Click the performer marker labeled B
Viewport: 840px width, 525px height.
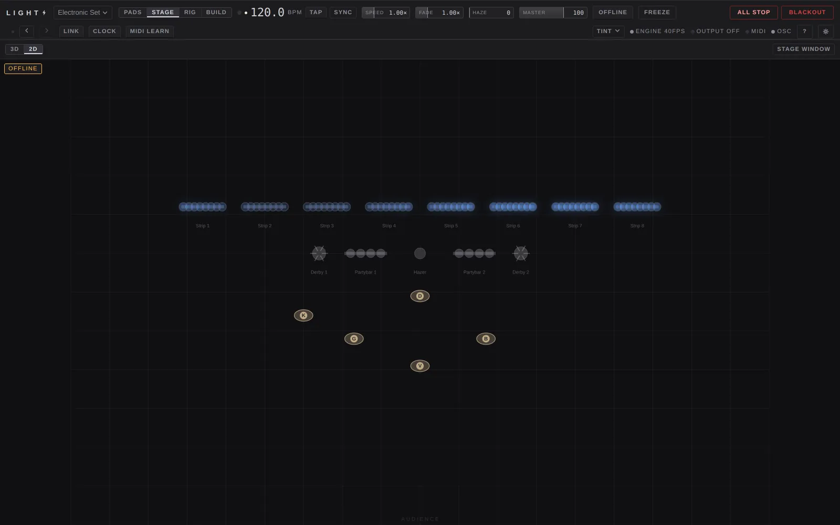(x=486, y=339)
